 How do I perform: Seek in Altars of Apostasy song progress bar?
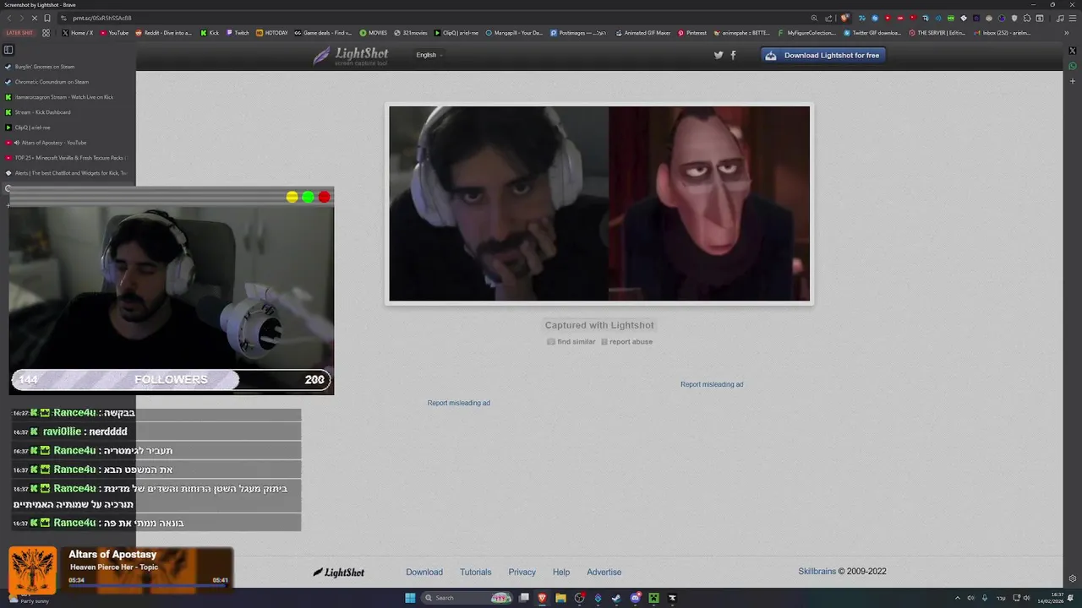click(148, 584)
